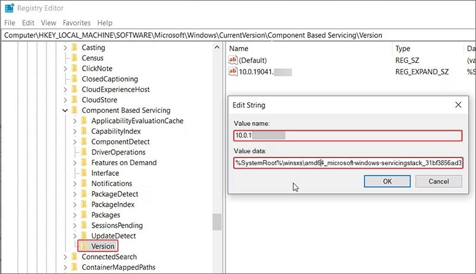Screen dimensions: 476x274
Task: Select the CloudStore folder icon
Action: tap(74, 99)
